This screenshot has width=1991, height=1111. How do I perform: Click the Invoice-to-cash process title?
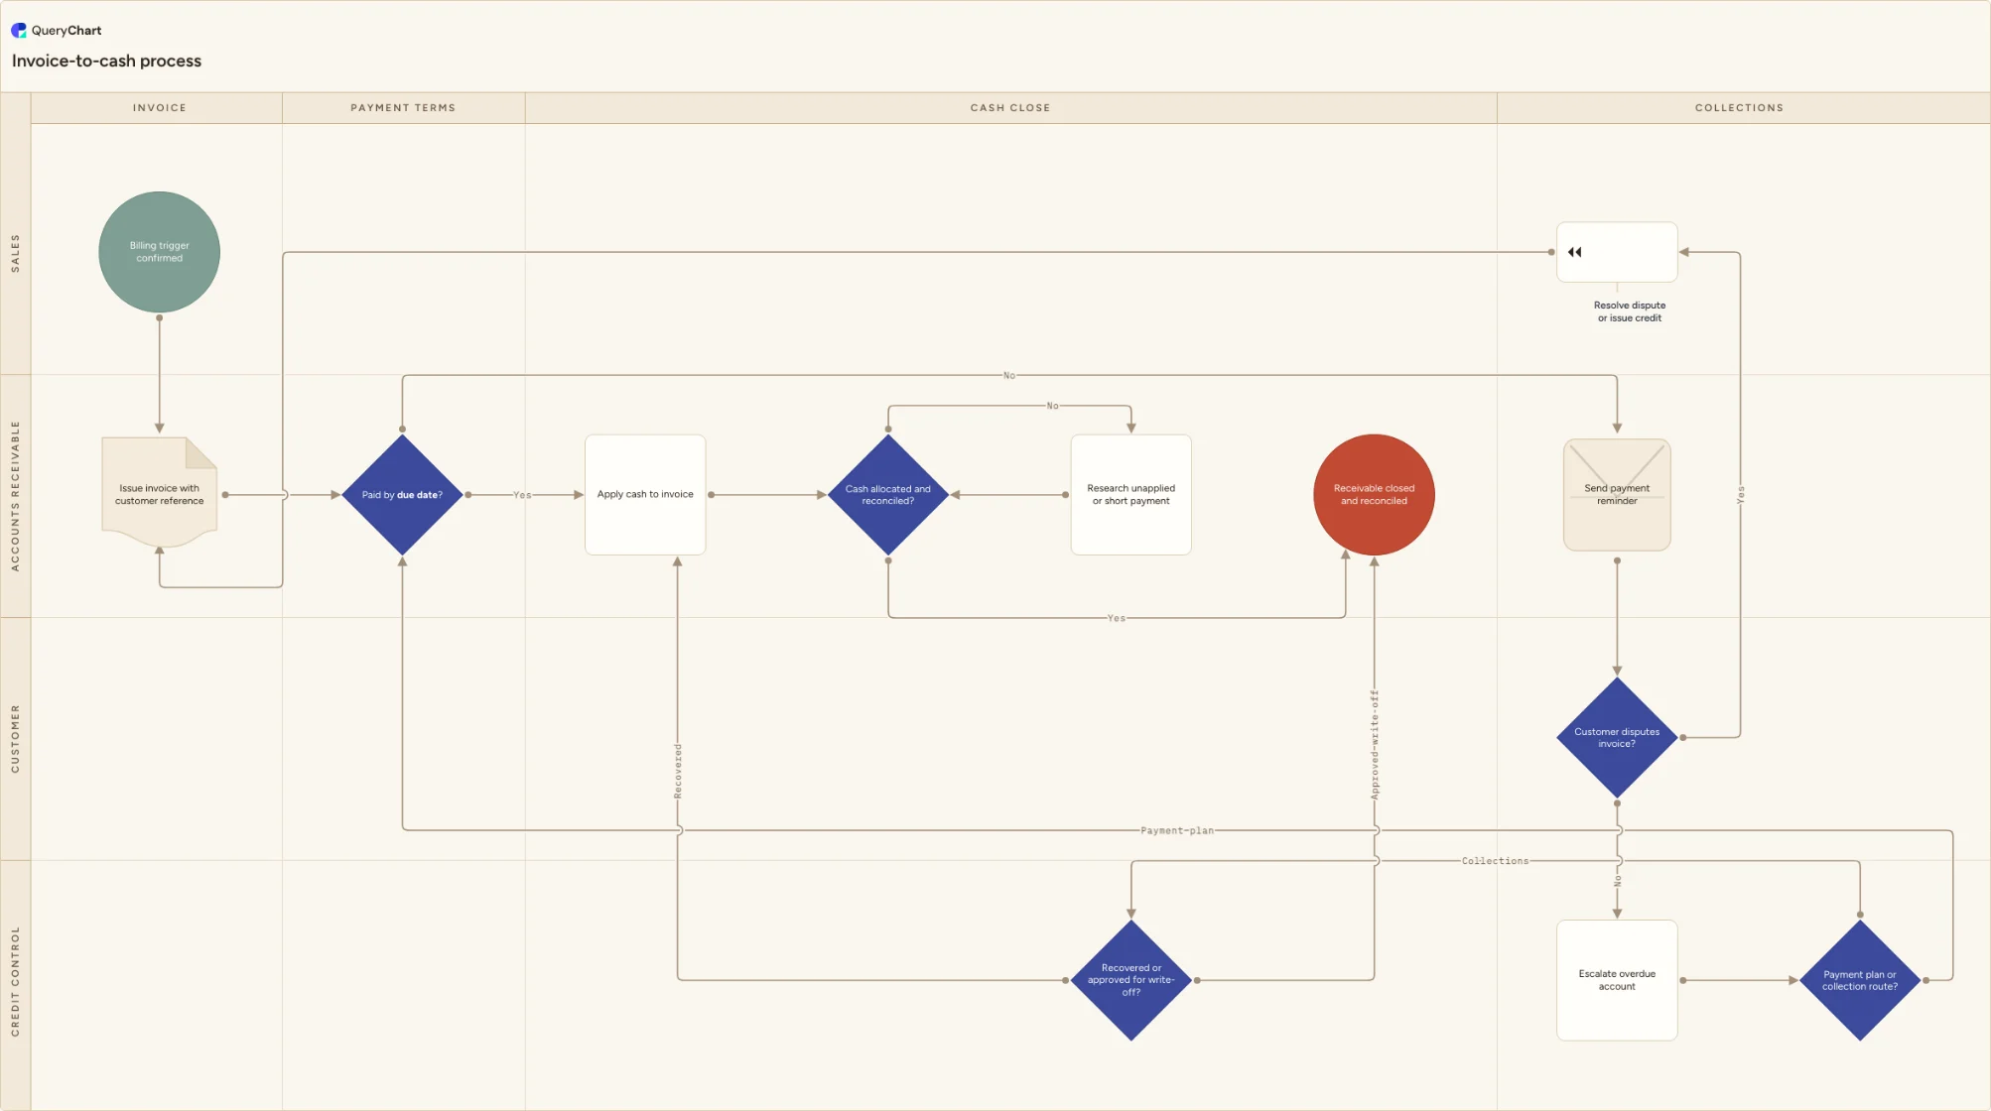106,61
